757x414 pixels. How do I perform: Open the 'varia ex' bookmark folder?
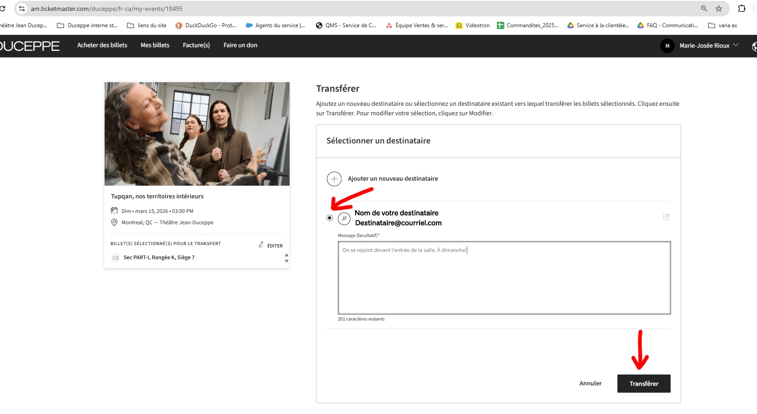pos(722,25)
